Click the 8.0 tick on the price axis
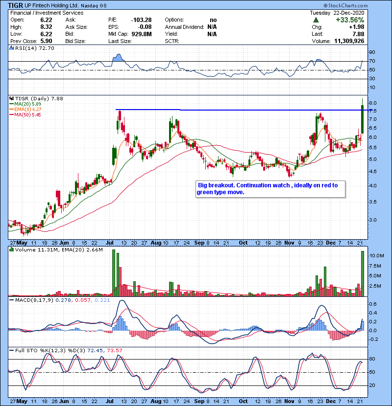This screenshot has height=406, width=392. [x=373, y=103]
